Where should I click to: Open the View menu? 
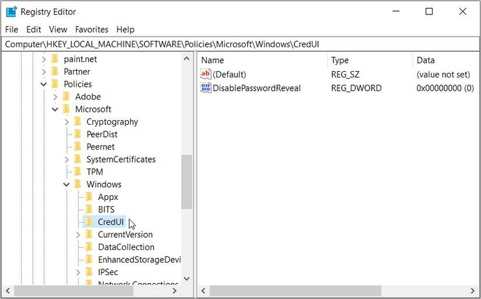click(x=58, y=30)
